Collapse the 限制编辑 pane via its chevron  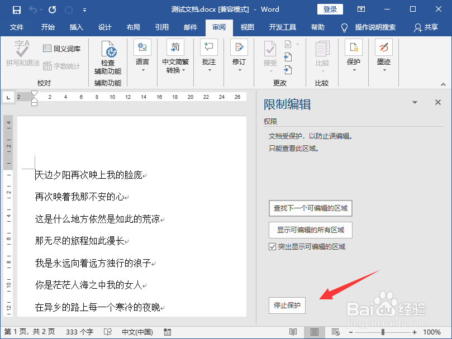[x=415, y=103]
